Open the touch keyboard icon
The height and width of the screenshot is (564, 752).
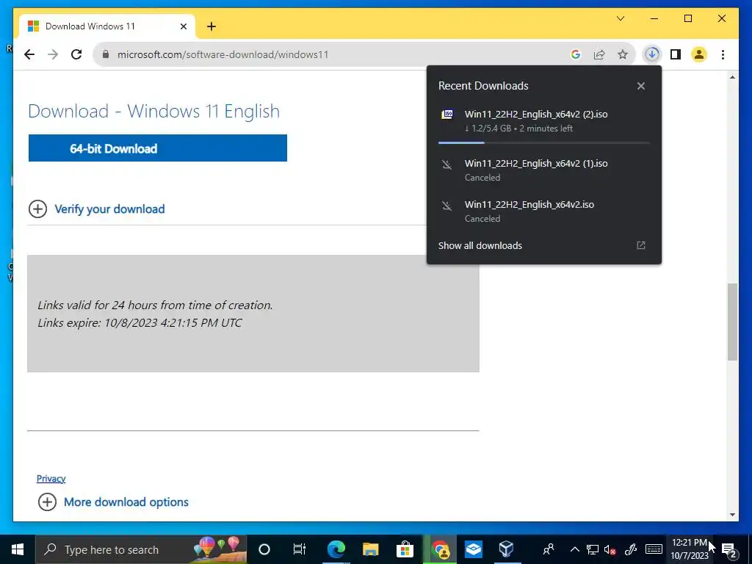pos(654,549)
